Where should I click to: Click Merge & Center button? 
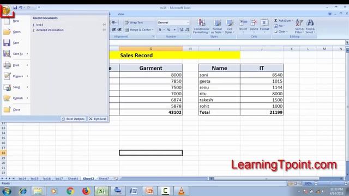(x=138, y=30)
